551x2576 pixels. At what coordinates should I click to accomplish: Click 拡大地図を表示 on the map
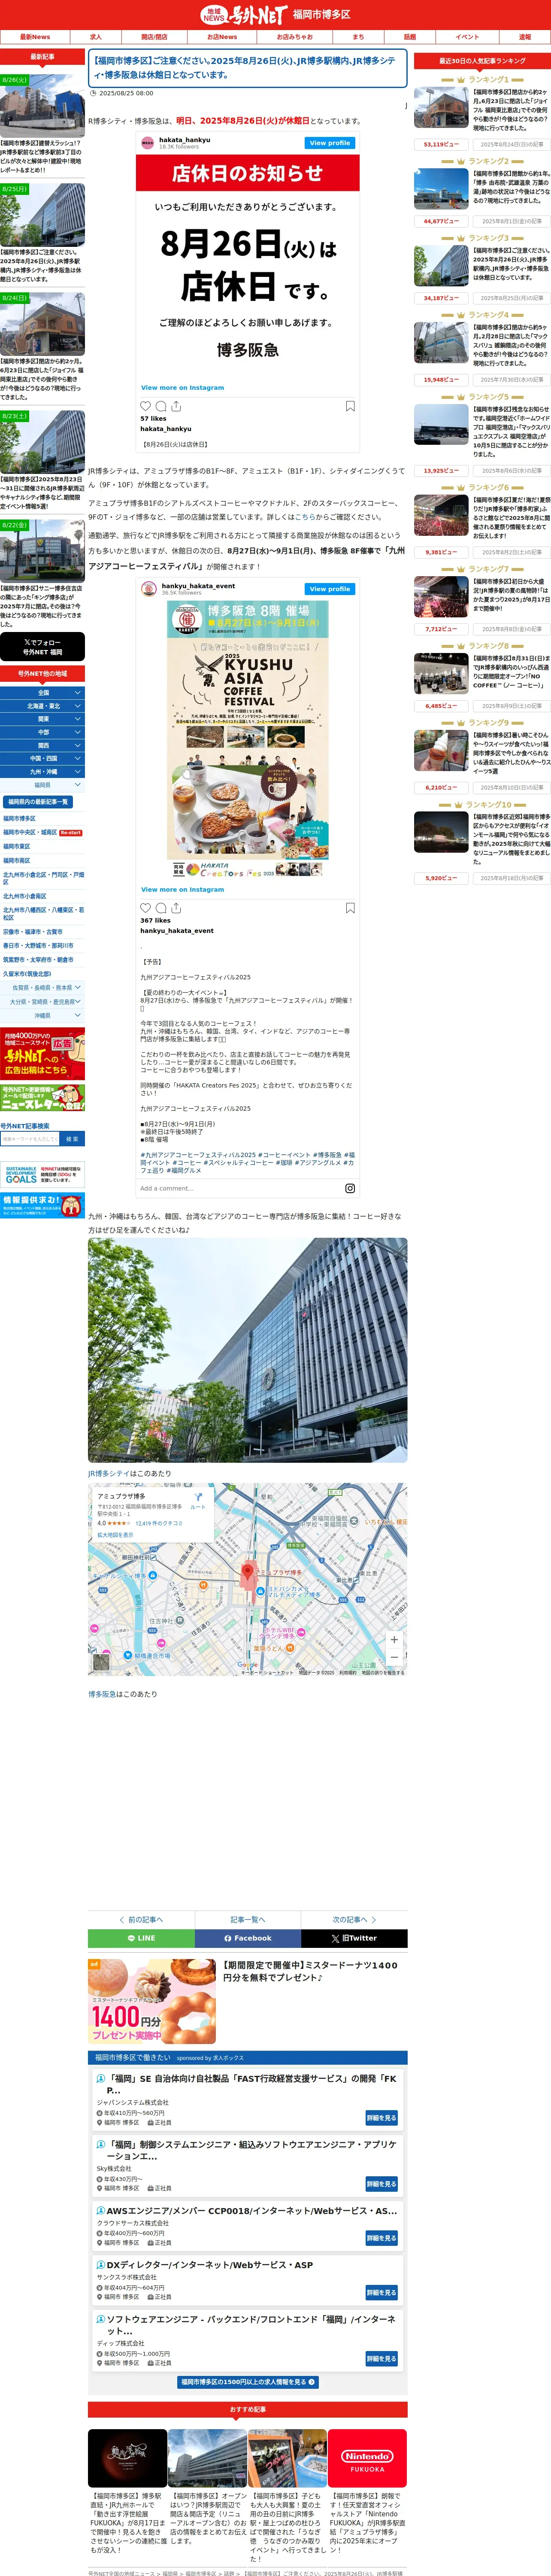click(115, 1535)
